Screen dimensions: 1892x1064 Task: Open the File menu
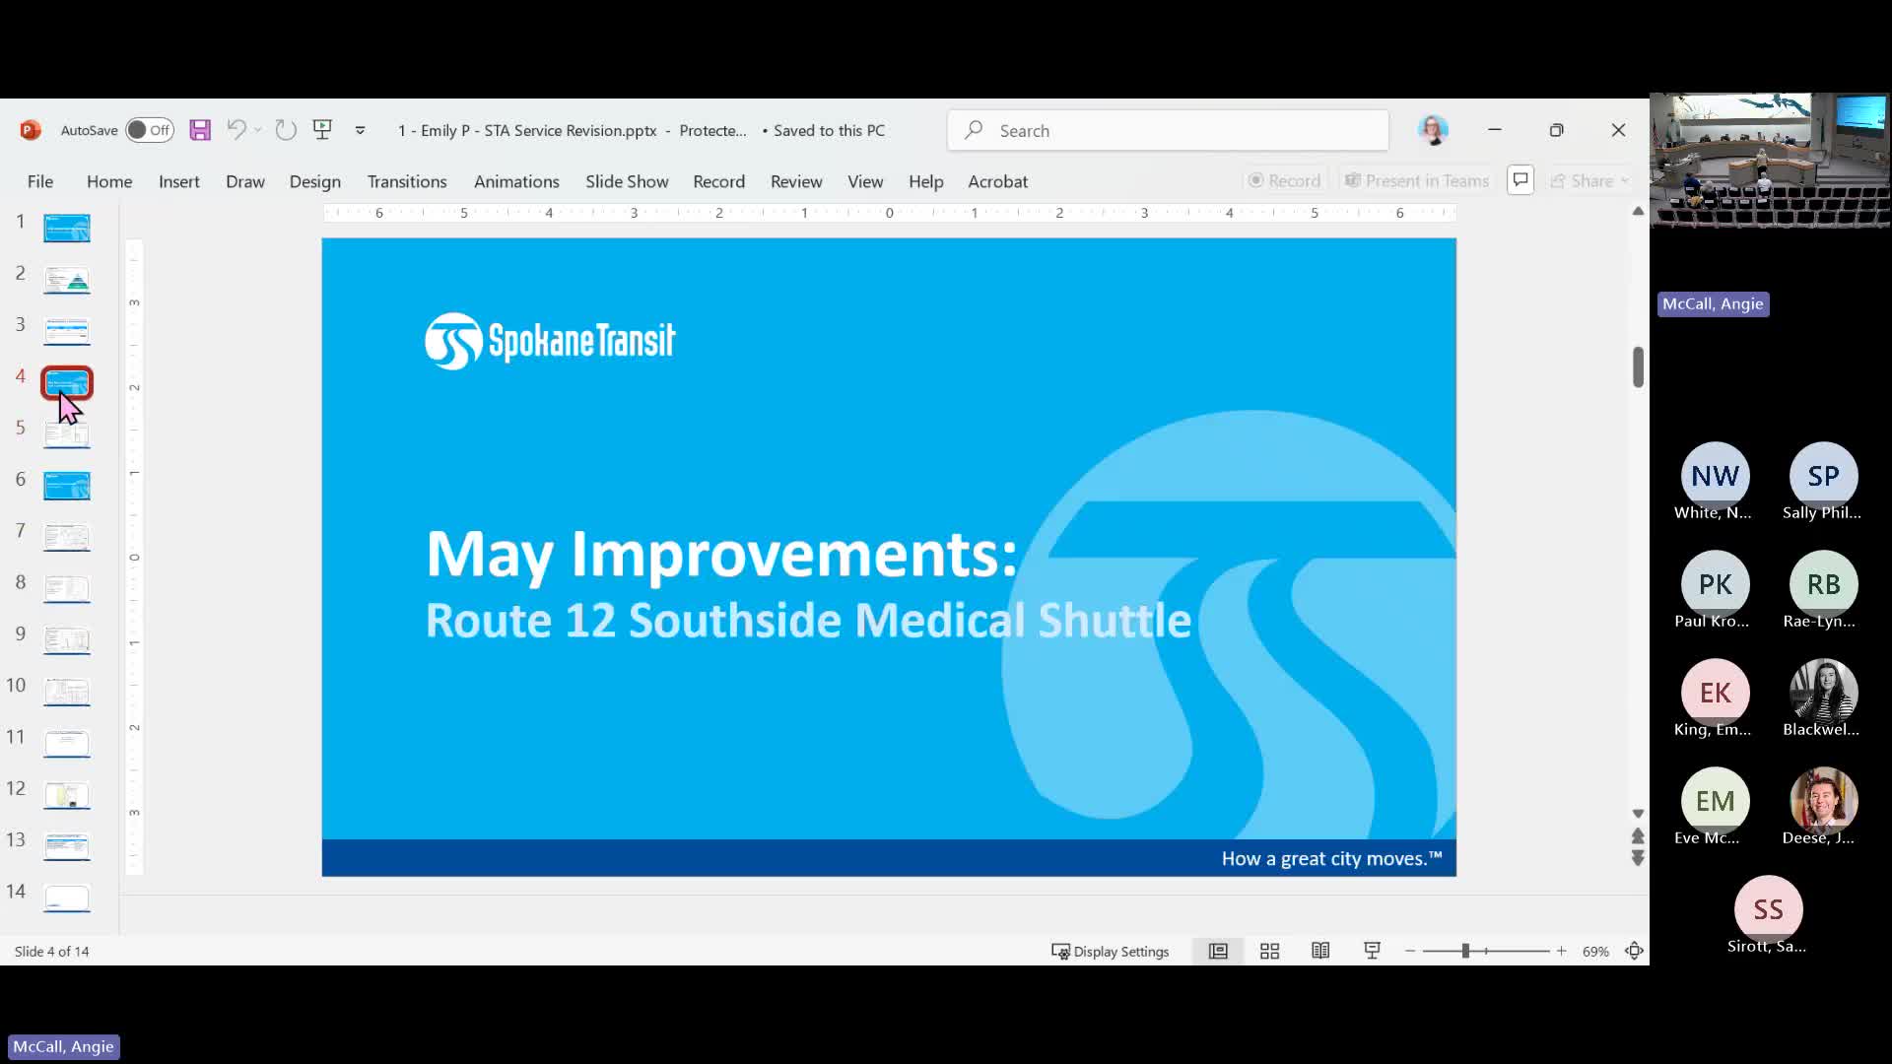tap(40, 181)
